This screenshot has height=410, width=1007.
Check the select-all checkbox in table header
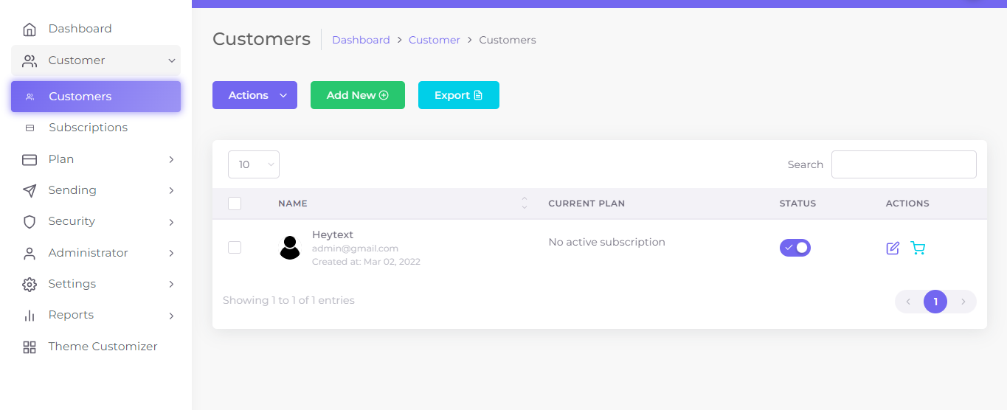click(x=235, y=204)
